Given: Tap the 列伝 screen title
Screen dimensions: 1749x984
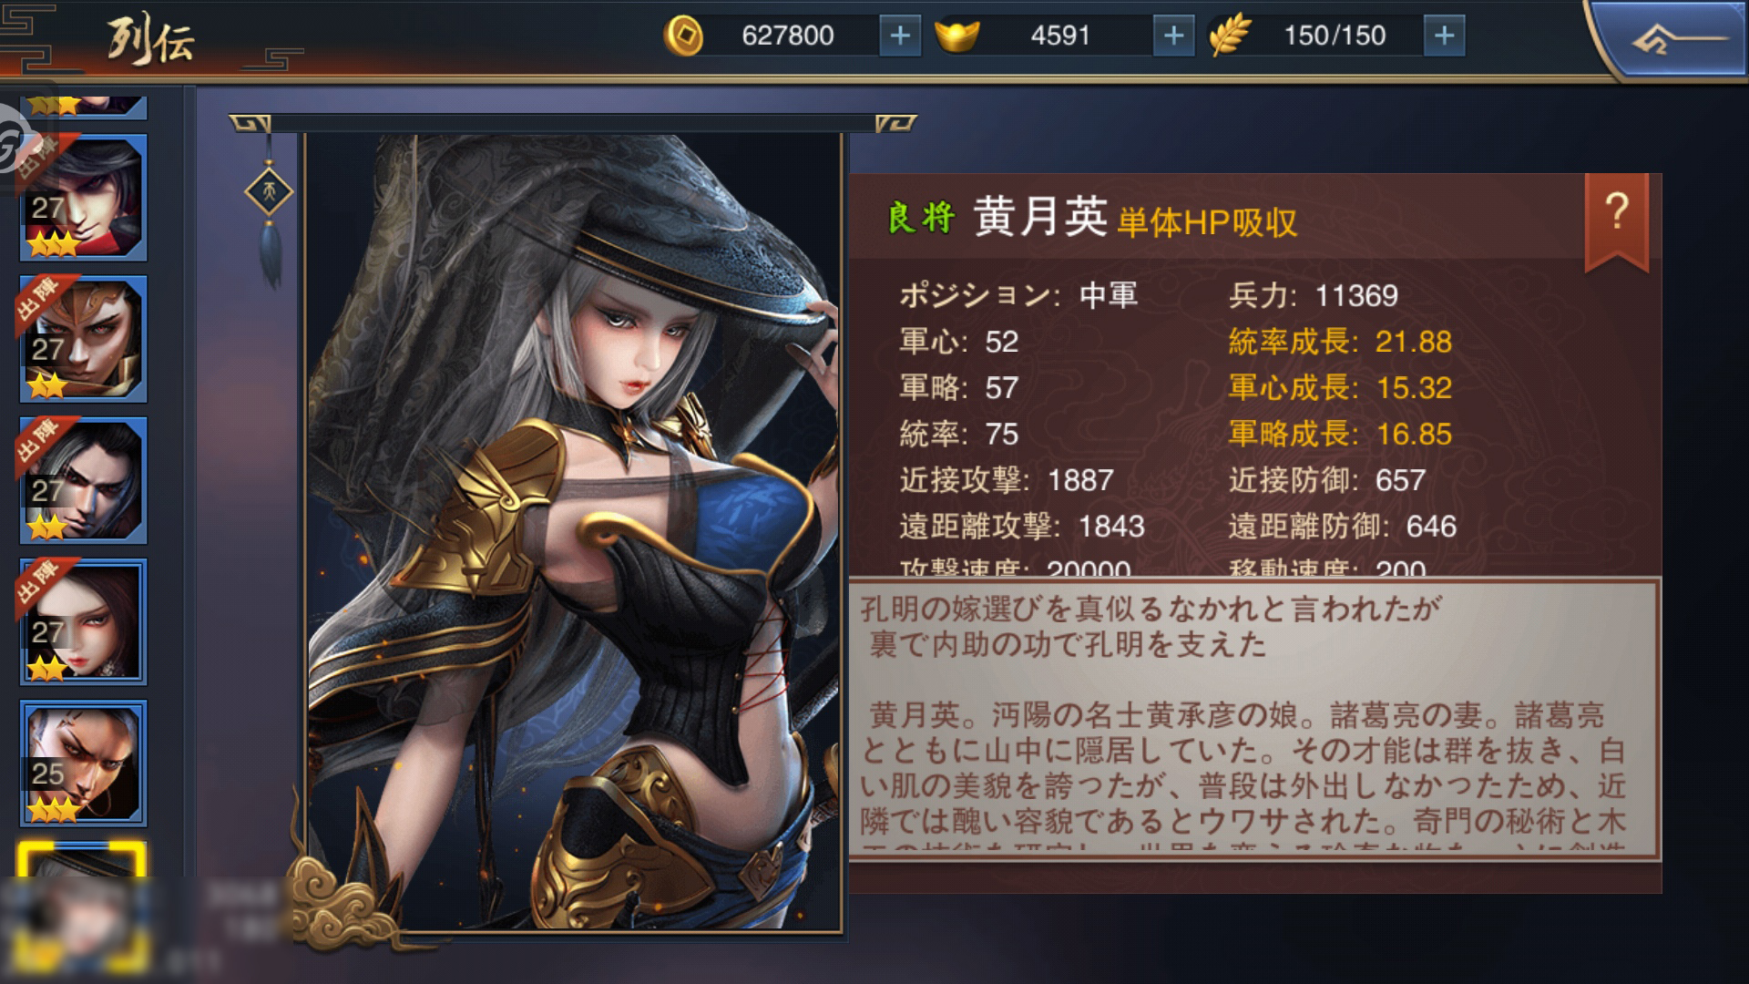Looking at the screenshot, I should pos(150,39).
